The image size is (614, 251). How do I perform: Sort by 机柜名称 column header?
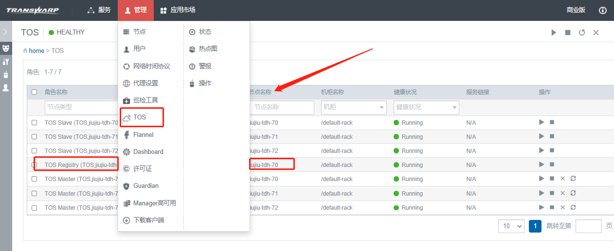pos(333,92)
